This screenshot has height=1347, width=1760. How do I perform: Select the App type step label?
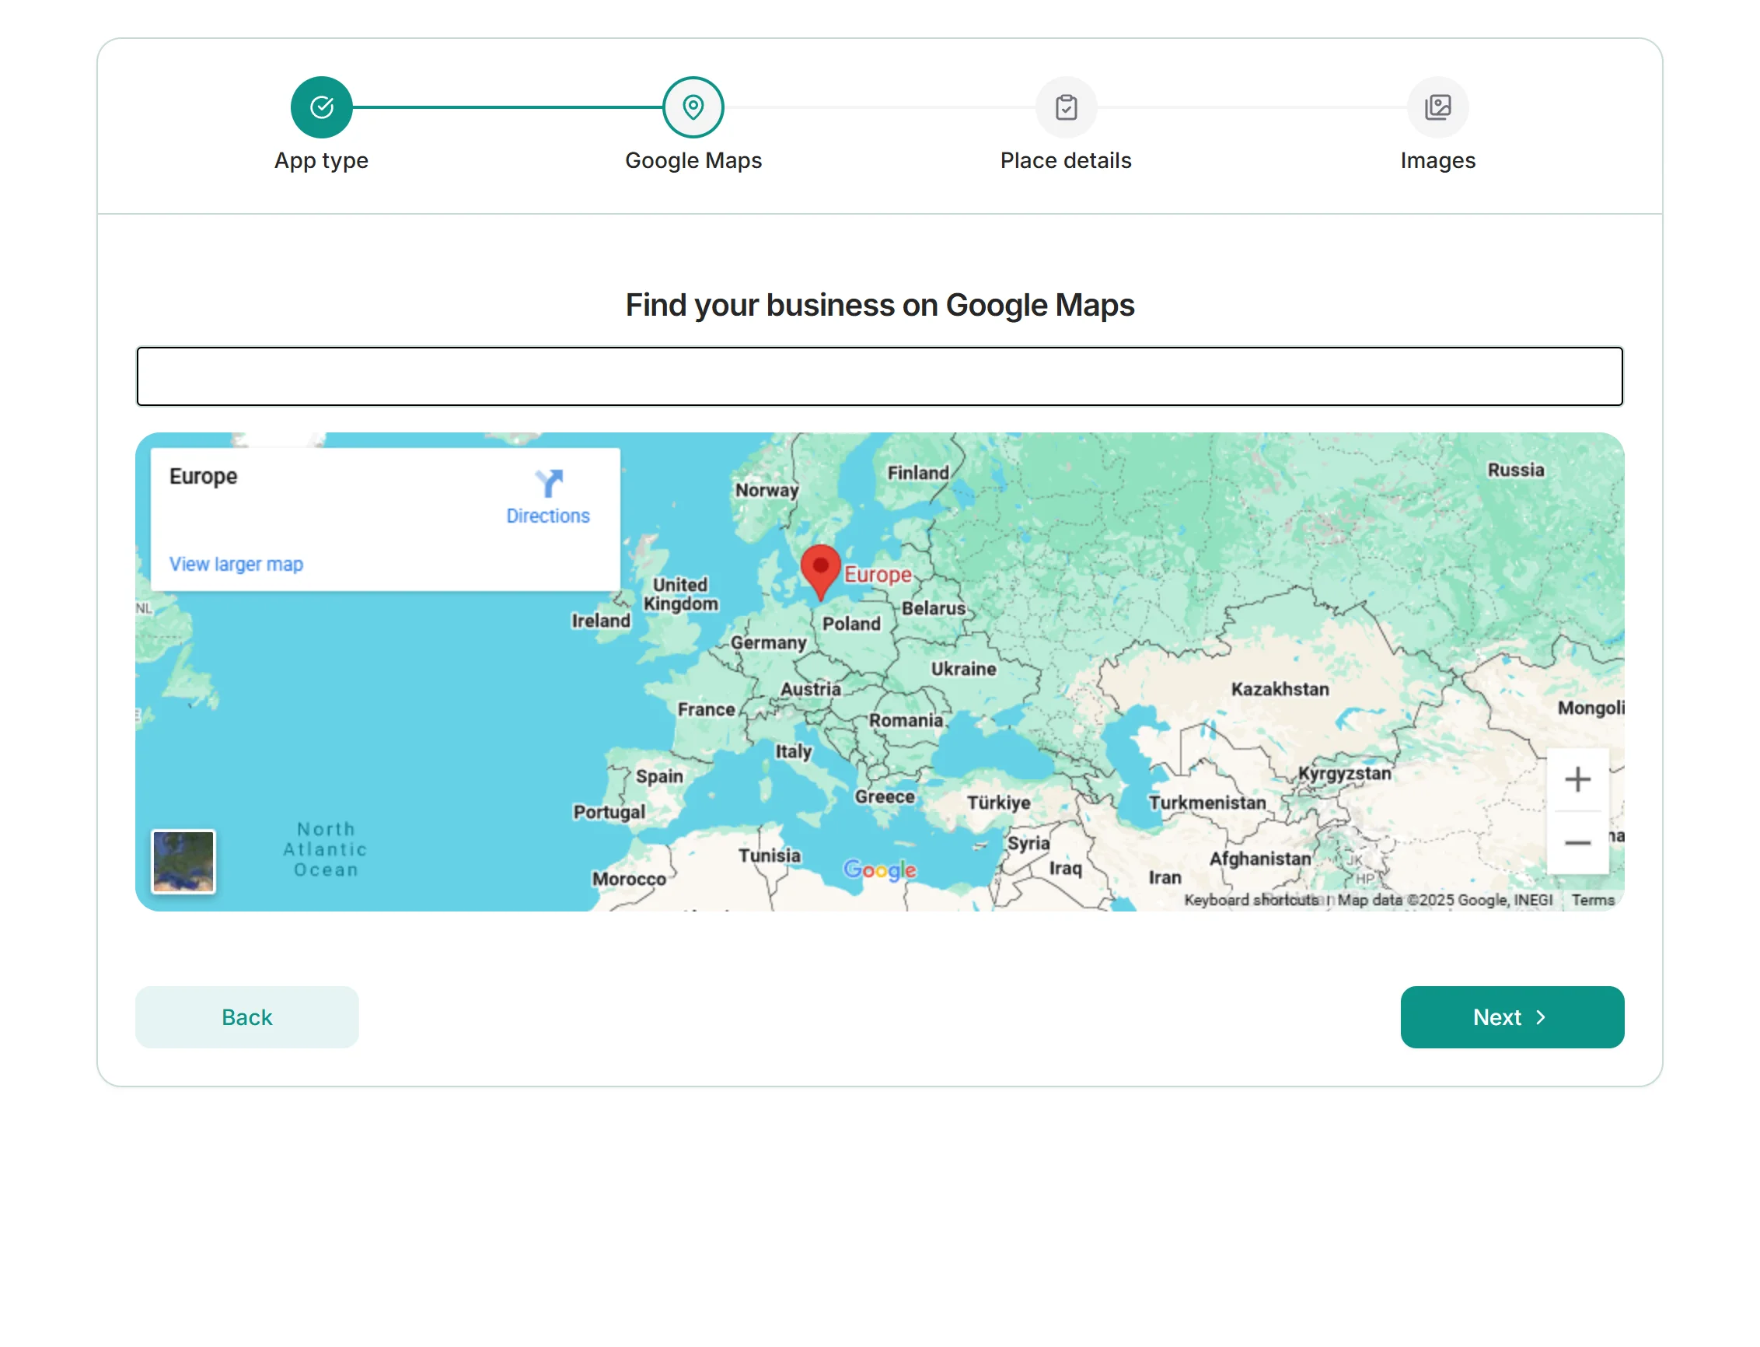pyautogui.click(x=321, y=160)
